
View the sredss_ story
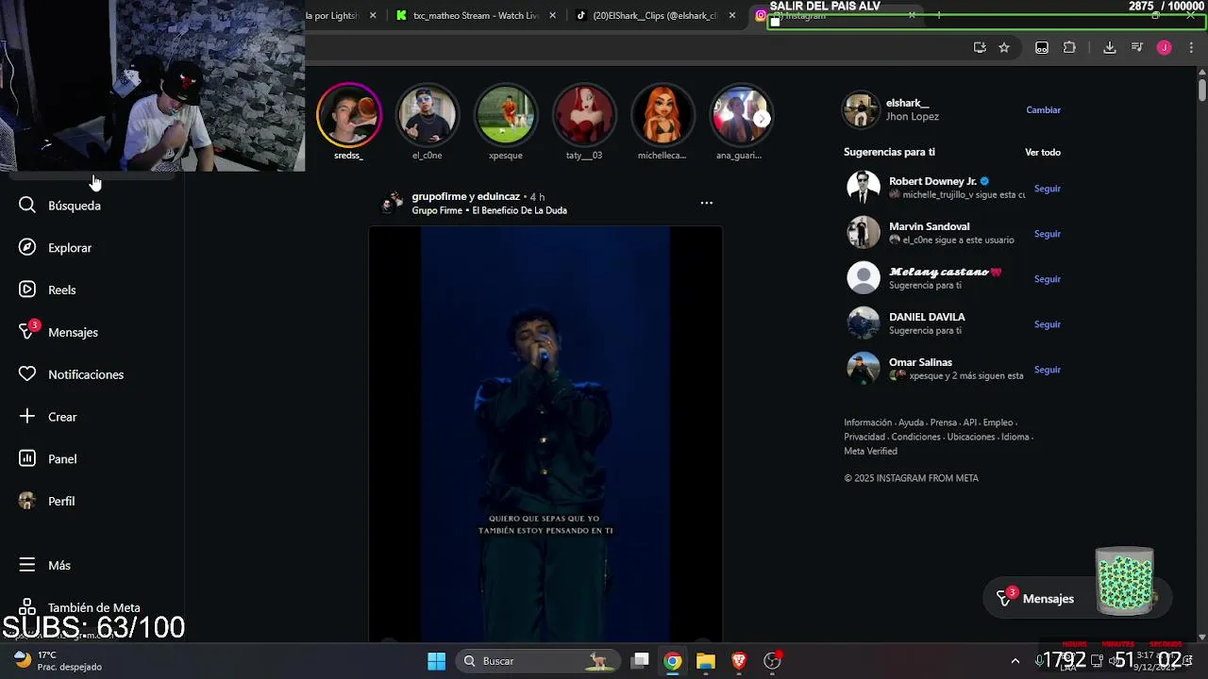[x=348, y=115]
